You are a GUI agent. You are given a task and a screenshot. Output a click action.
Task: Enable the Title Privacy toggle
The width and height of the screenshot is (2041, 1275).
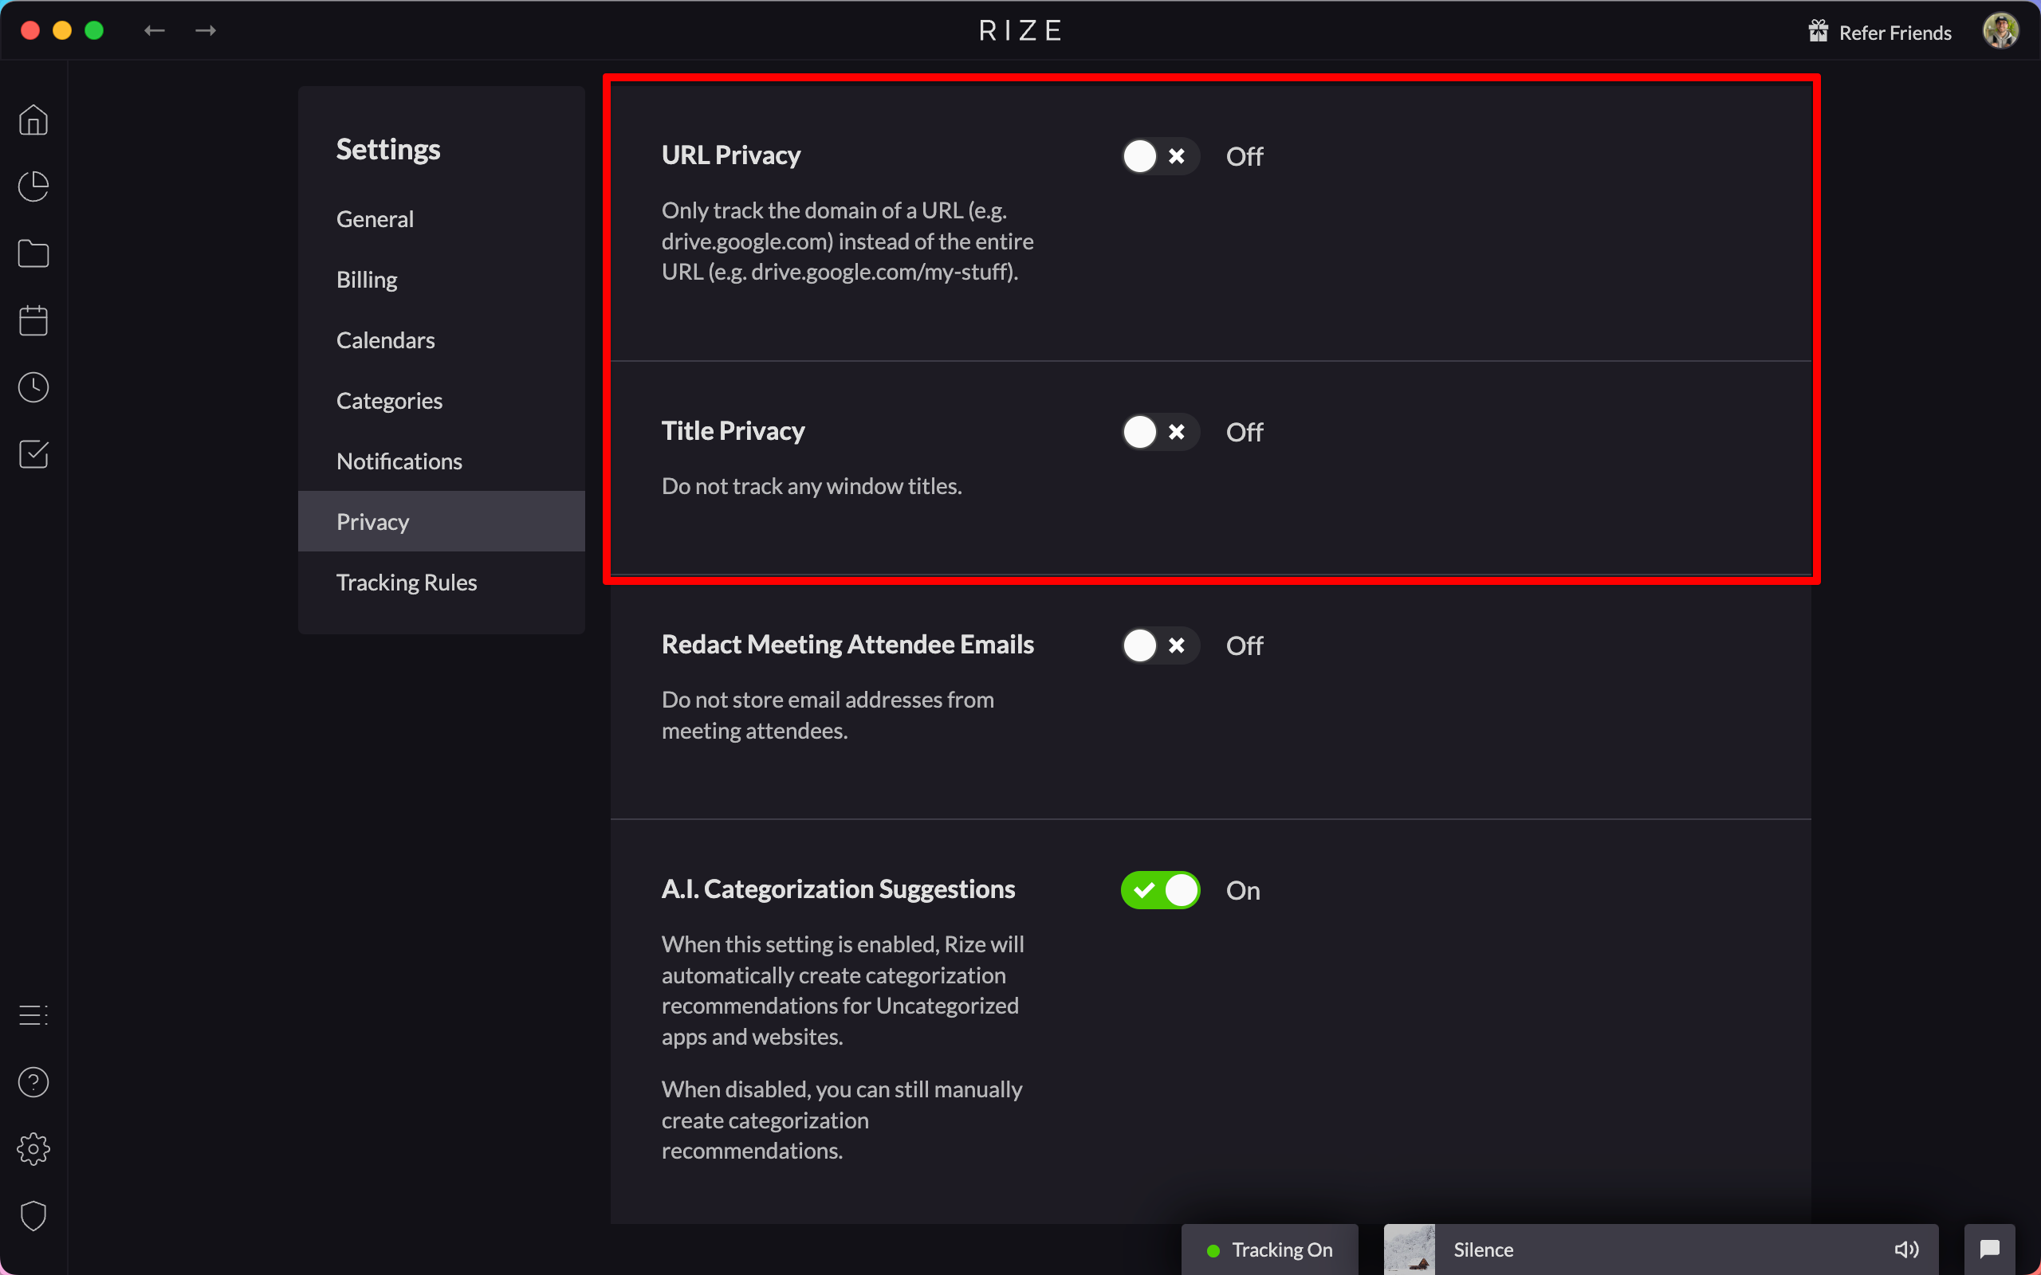pos(1160,432)
